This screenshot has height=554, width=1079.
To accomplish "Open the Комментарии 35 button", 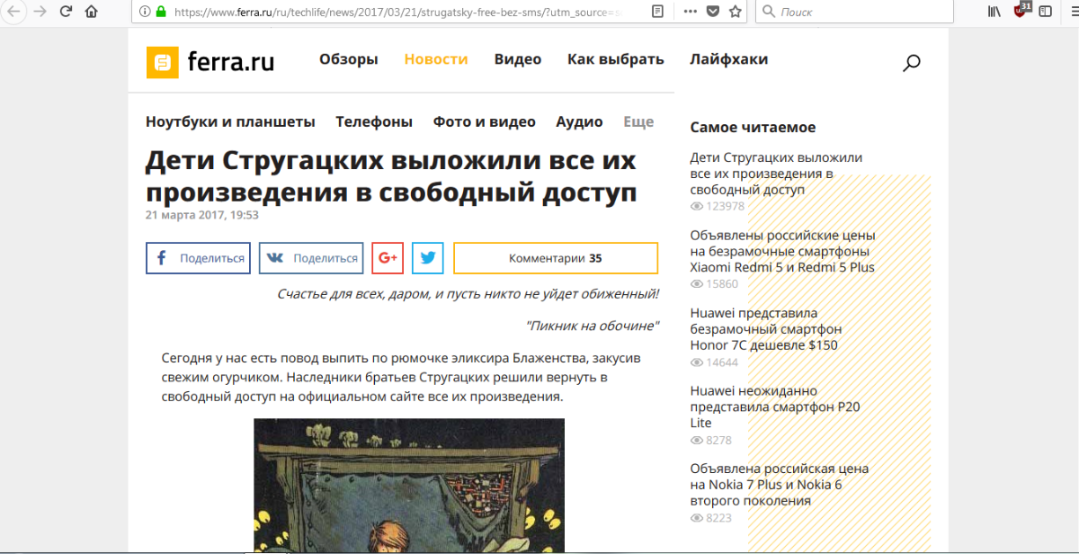I will coord(555,258).
